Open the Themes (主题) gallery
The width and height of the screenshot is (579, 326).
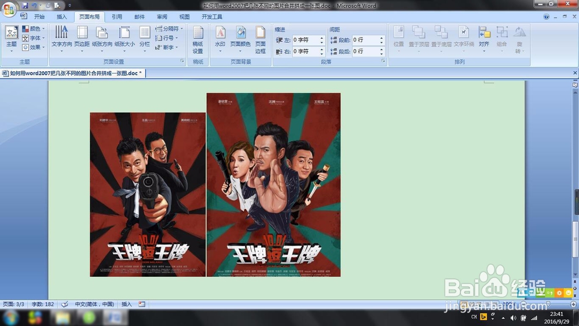click(x=12, y=39)
